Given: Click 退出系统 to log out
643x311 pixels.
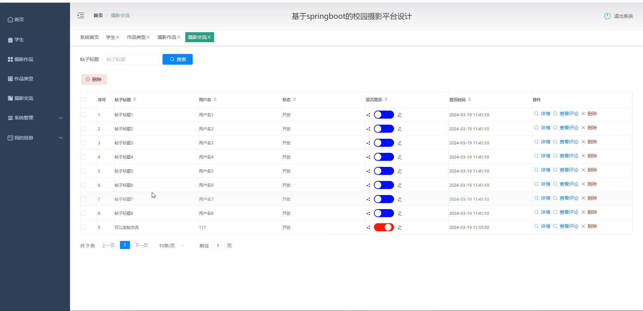Looking at the screenshot, I should (623, 16).
